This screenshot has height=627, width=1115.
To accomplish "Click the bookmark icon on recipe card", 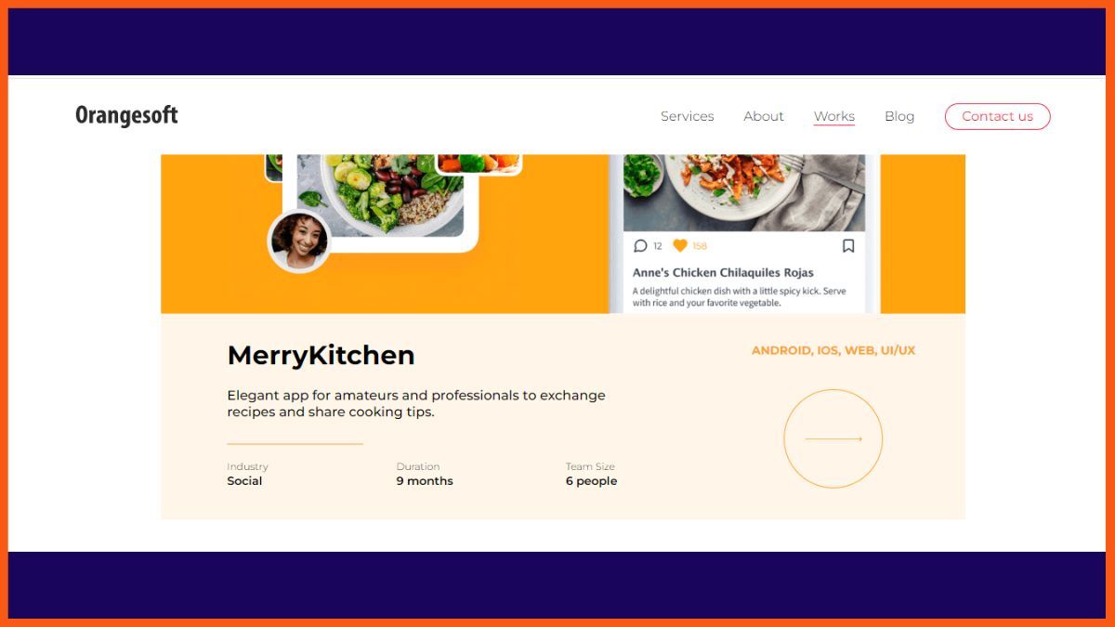I will (x=848, y=246).
